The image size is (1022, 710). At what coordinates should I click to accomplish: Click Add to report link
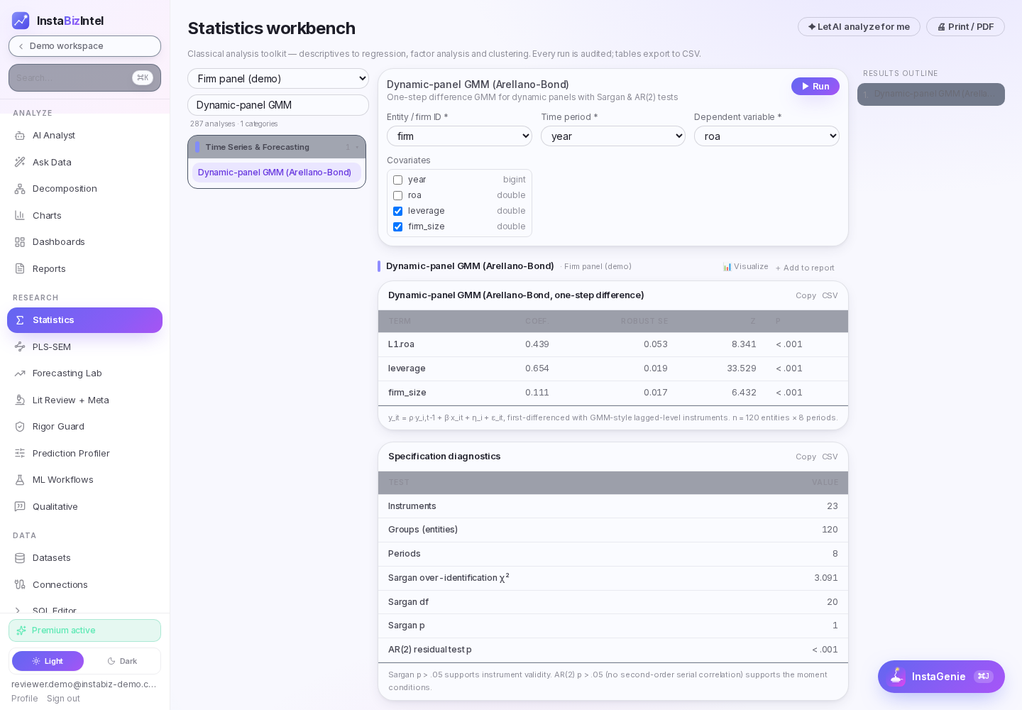[x=805, y=268]
